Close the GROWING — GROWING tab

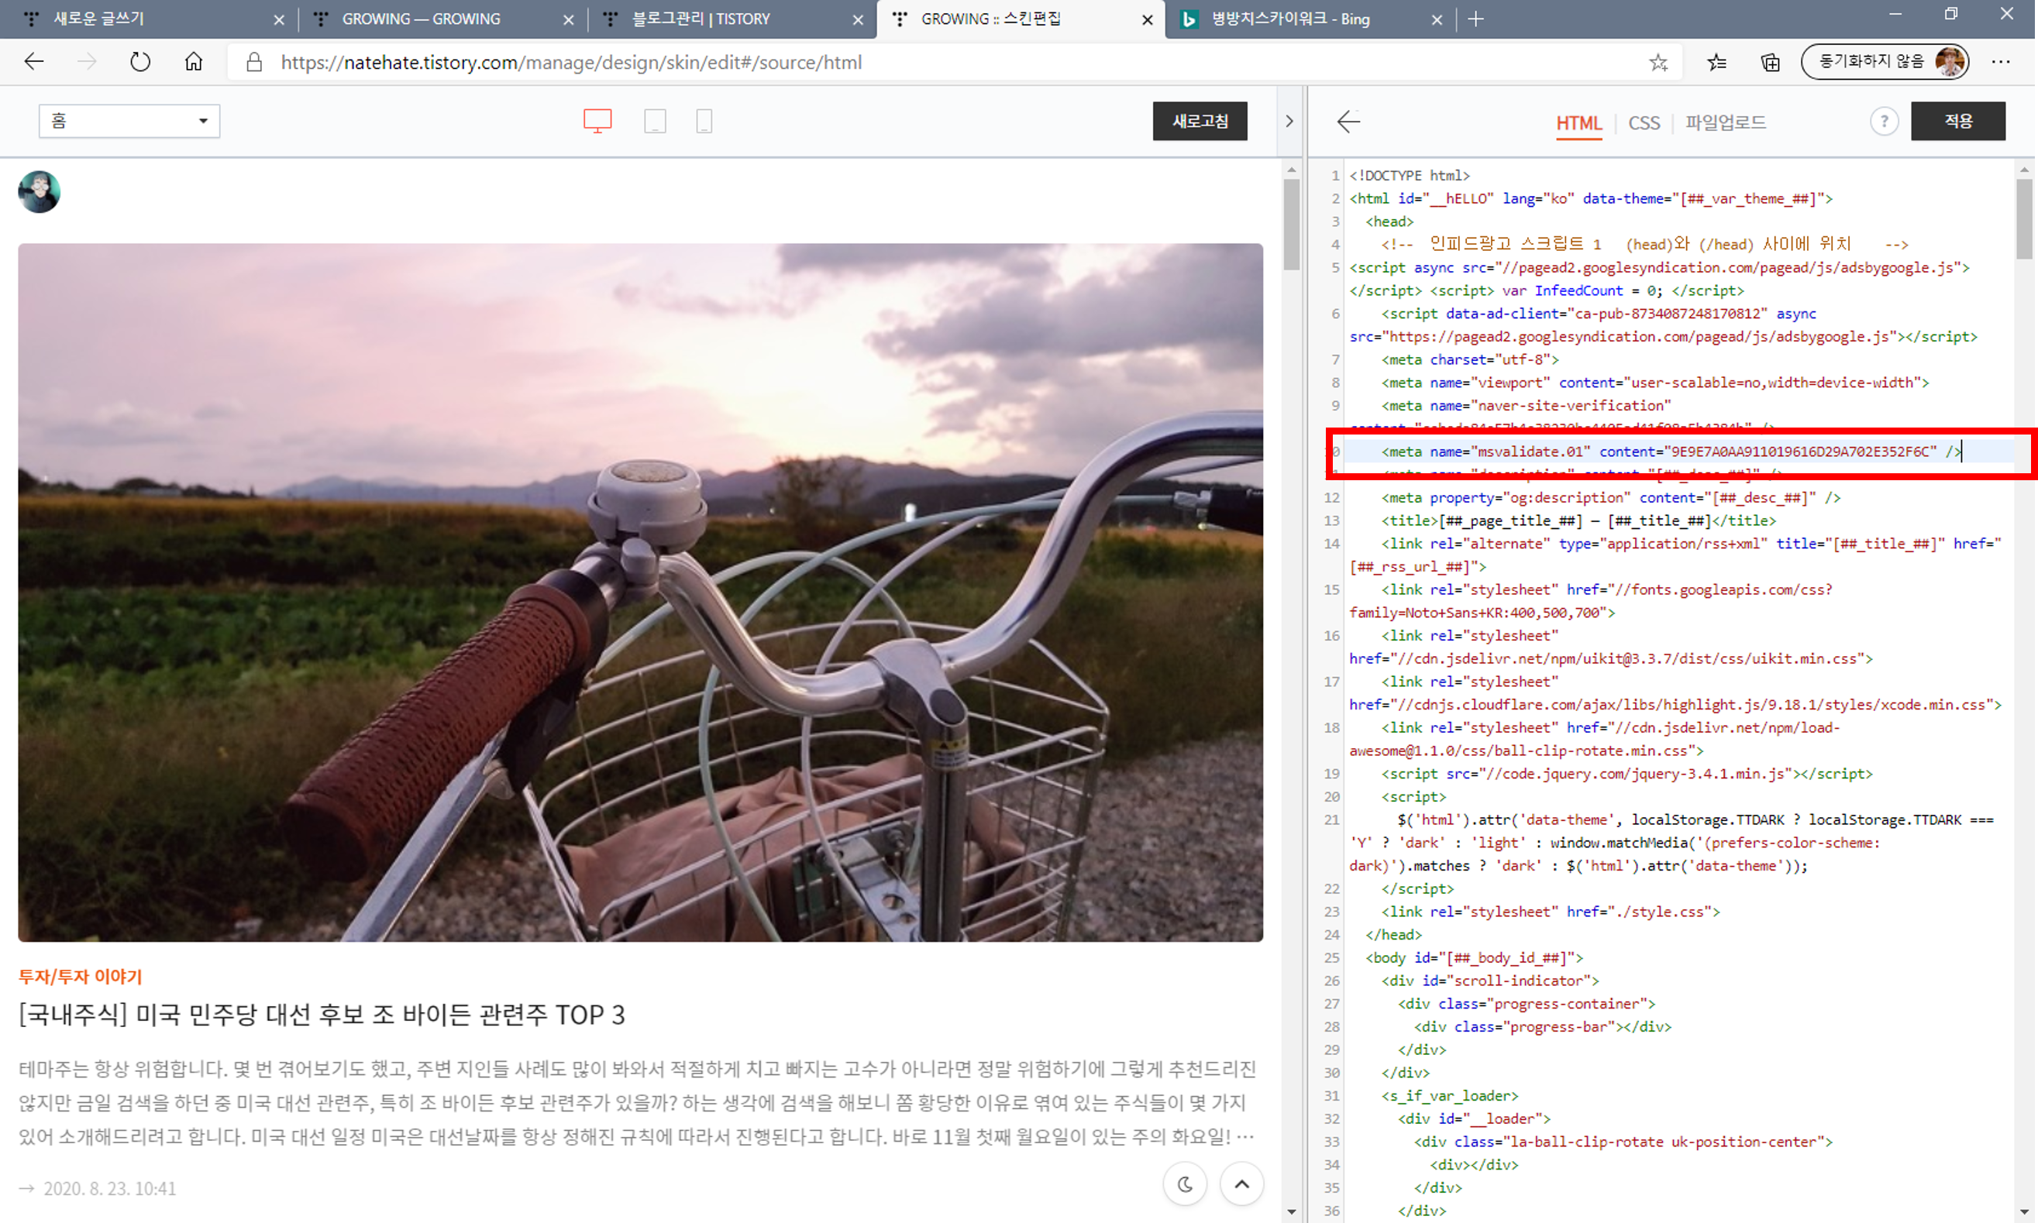tap(568, 20)
